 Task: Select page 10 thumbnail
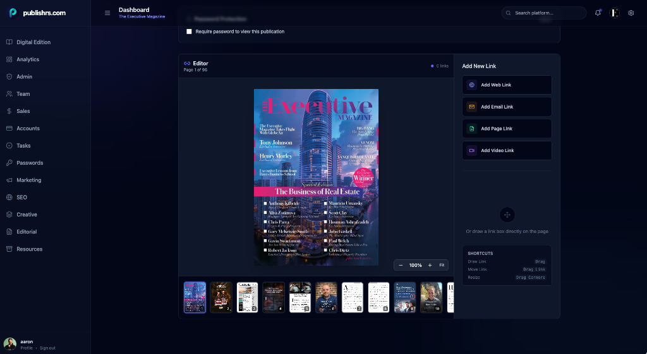(x=431, y=298)
